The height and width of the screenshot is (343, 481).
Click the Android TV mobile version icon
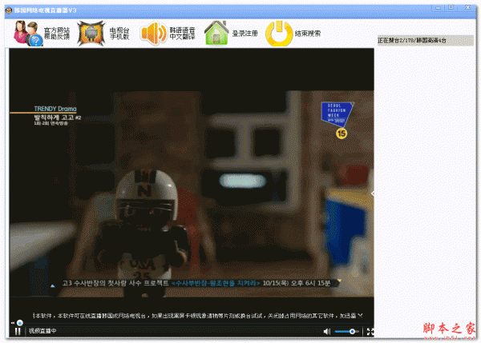click(x=91, y=34)
